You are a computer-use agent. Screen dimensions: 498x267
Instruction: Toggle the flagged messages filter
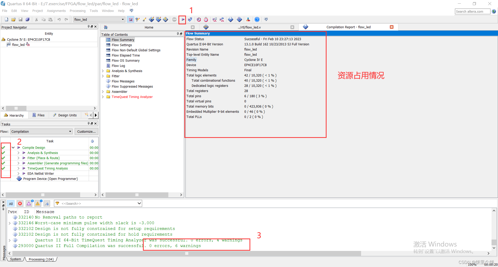coord(47,204)
